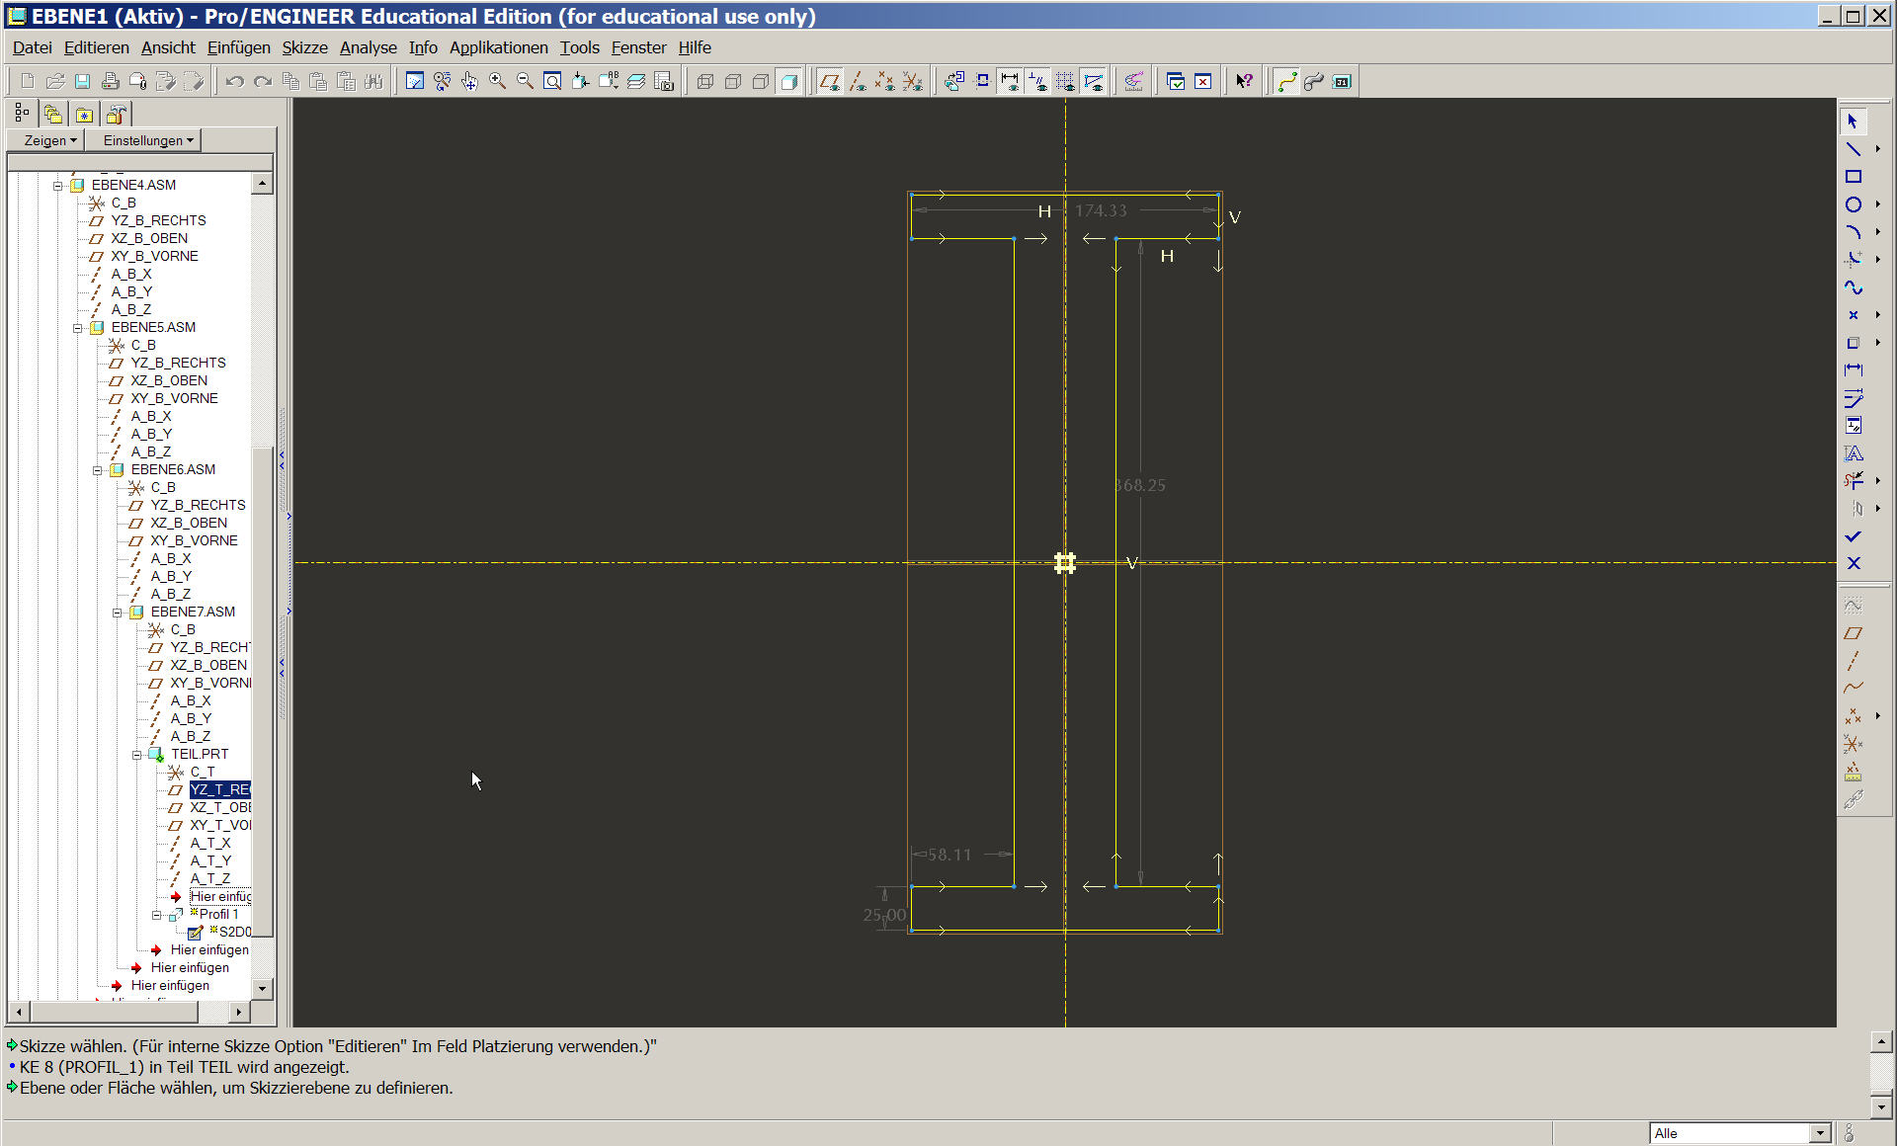
Task: Open the Fenster menu
Action: [638, 47]
